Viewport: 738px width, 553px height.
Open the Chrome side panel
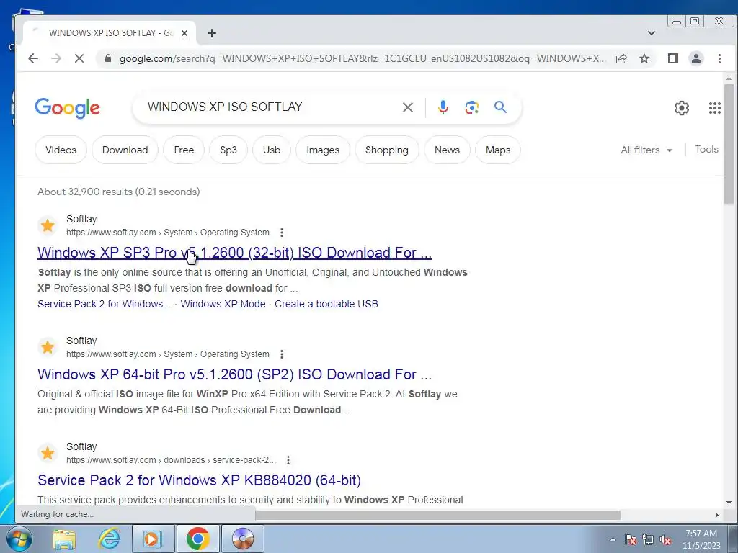673,58
